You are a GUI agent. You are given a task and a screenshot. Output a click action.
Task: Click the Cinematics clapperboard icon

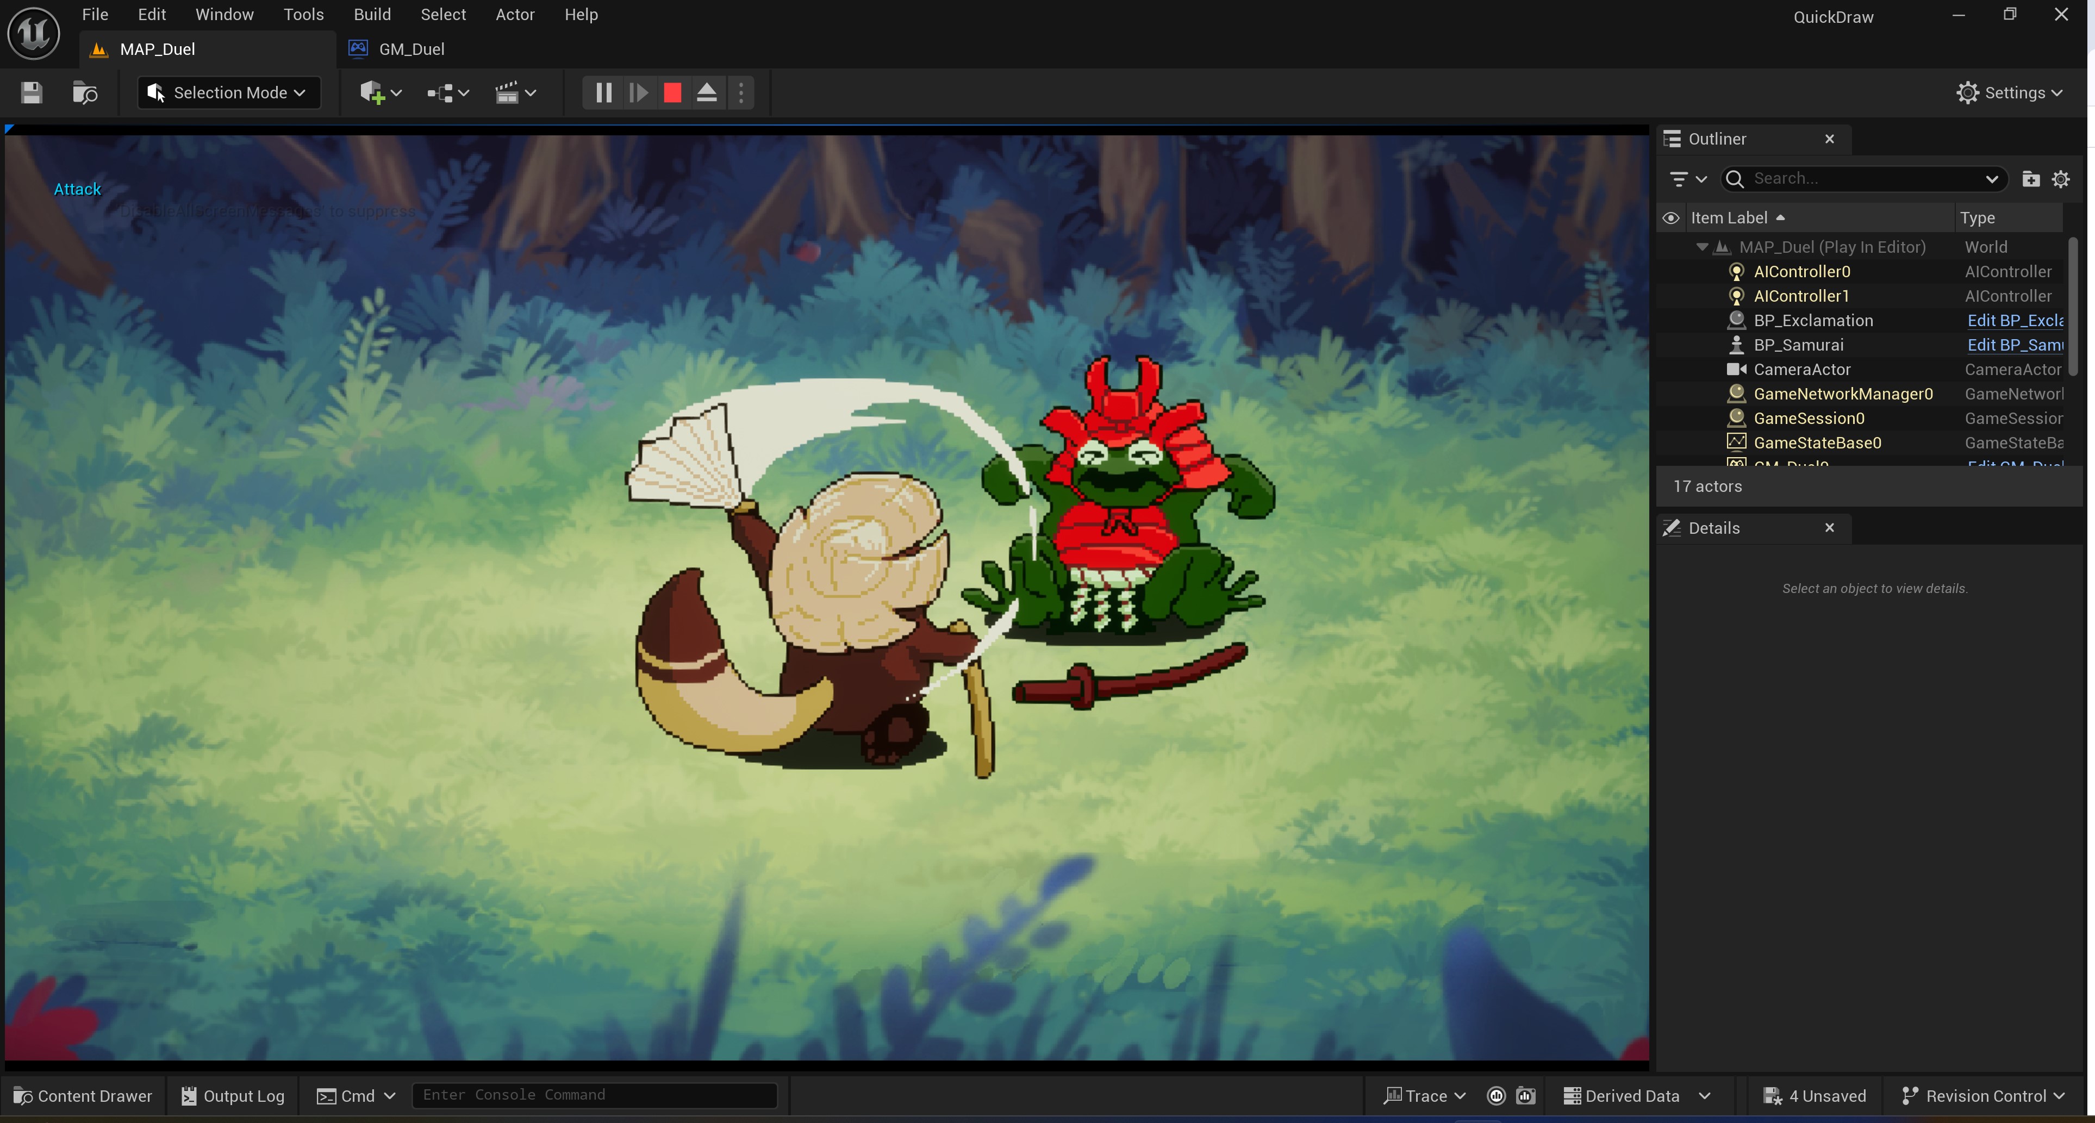tap(508, 93)
